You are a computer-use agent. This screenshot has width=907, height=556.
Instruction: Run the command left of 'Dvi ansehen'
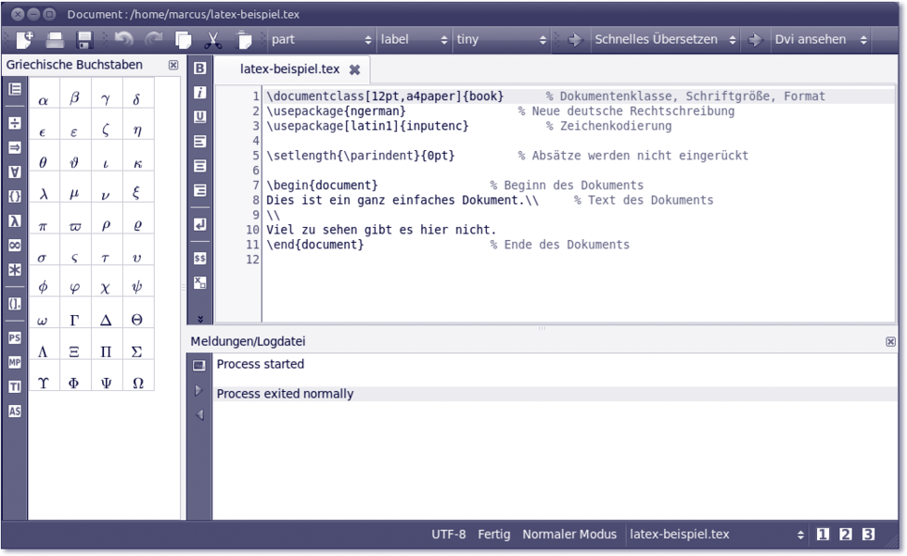[x=755, y=40]
